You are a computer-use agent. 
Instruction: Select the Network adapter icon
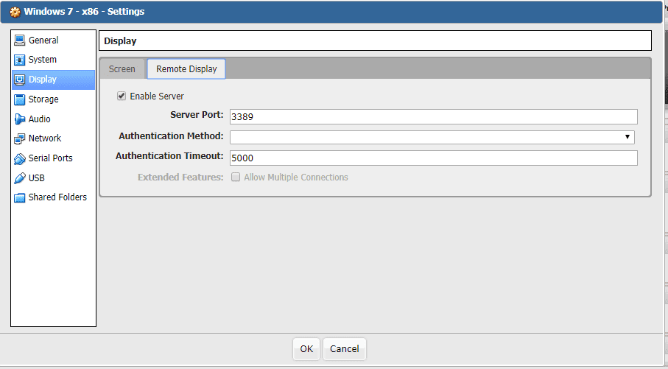[x=20, y=138]
